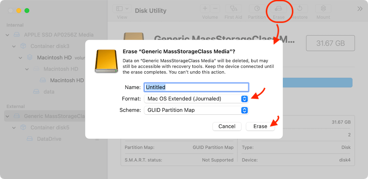Click the Container disk3 cube icon
368x179 pixels.
[x=23, y=46]
